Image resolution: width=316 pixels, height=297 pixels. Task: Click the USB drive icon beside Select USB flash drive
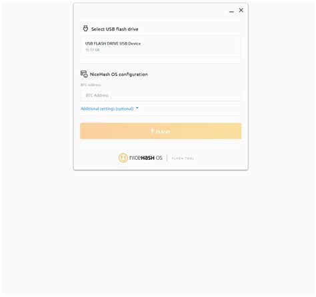coord(85,29)
